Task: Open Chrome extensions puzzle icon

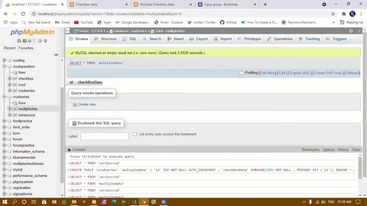Action: tap(343, 14)
